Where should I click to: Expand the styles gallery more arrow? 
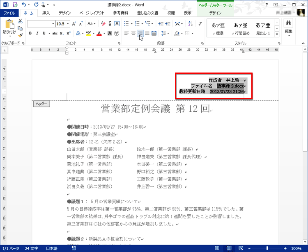point(277,34)
